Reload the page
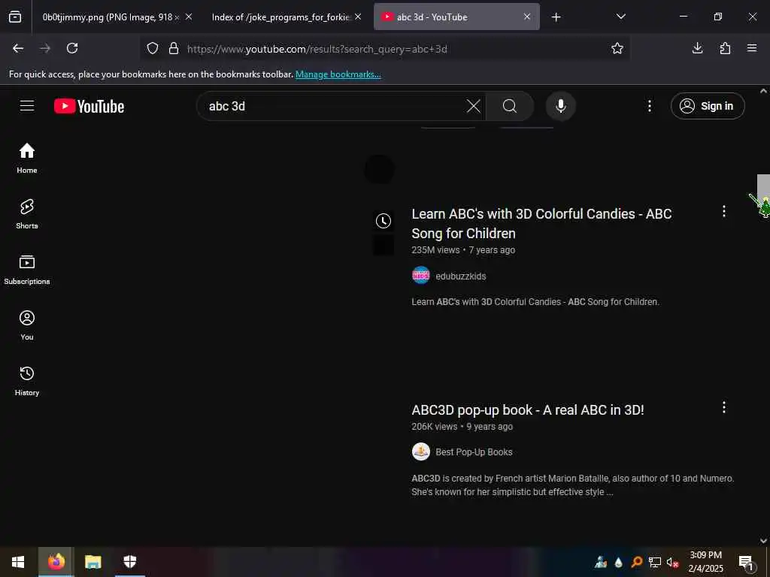 point(72,48)
